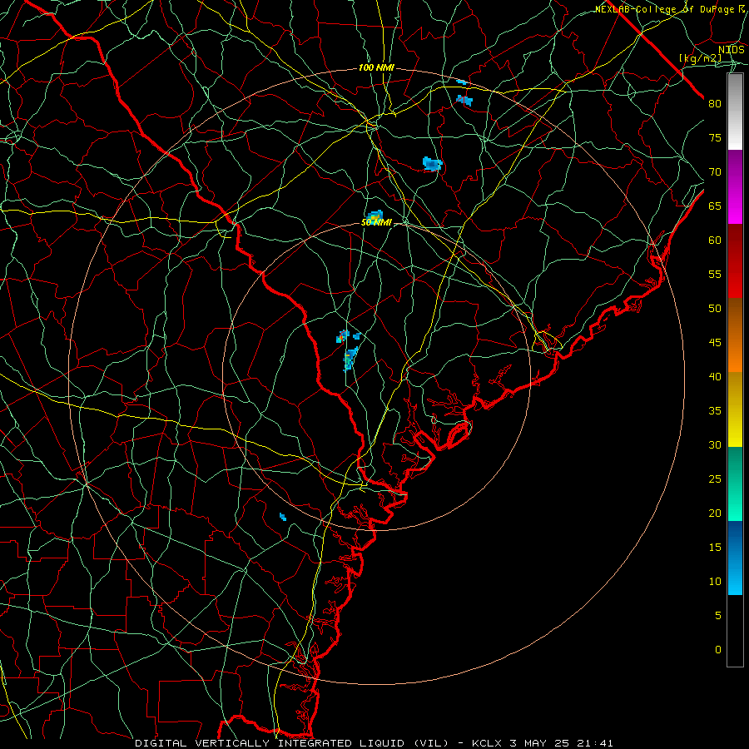Click the 75 value on the VIL scale
Viewport: 749px width, 749px height.
point(715,137)
